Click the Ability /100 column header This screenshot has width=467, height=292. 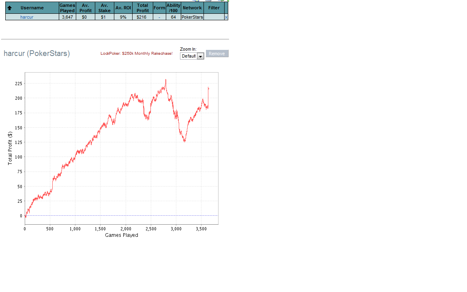[174, 8]
